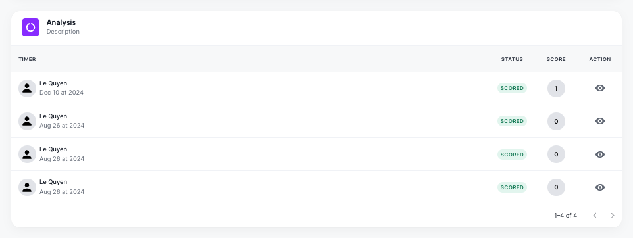Screen dimensions: 633x238
Task: Click eye icon in last table row
Action: (x=600, y=187)
